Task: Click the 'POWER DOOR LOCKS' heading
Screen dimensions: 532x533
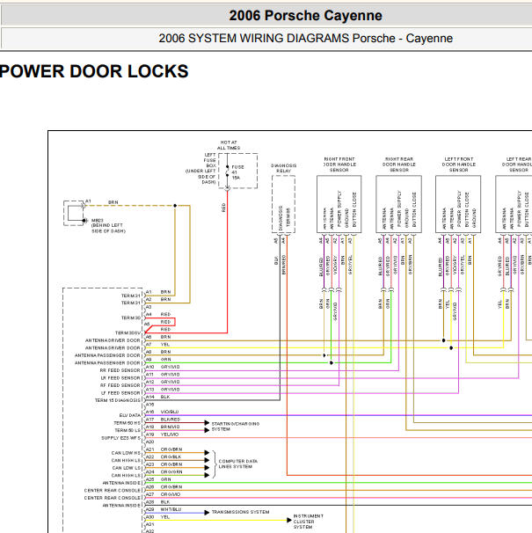Action: click(x=94, y=71)
